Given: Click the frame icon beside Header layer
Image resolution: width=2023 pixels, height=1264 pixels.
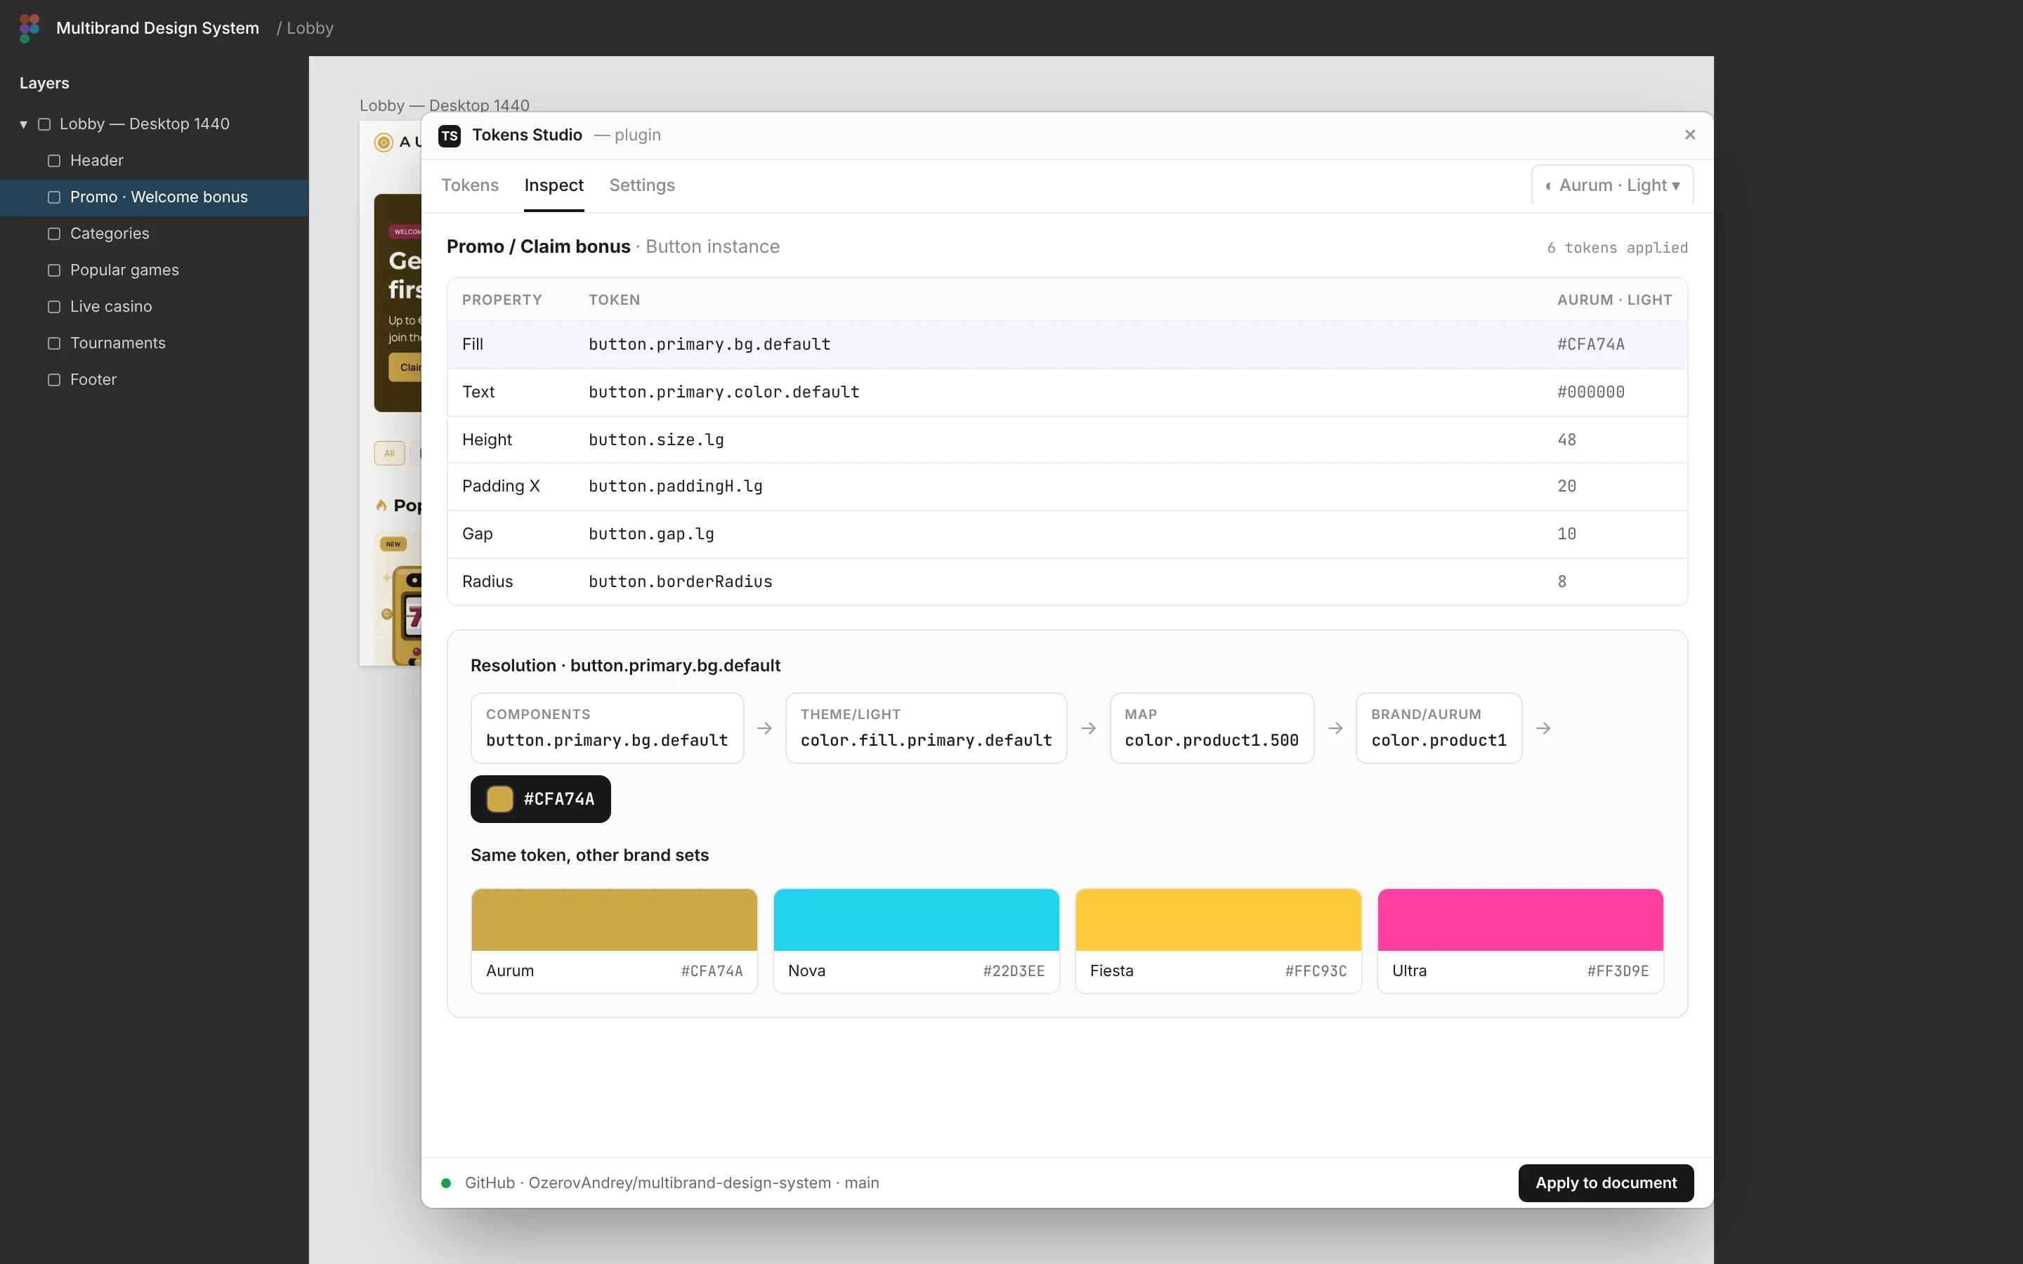Looking at the screenshot, I should click(54, 161).
